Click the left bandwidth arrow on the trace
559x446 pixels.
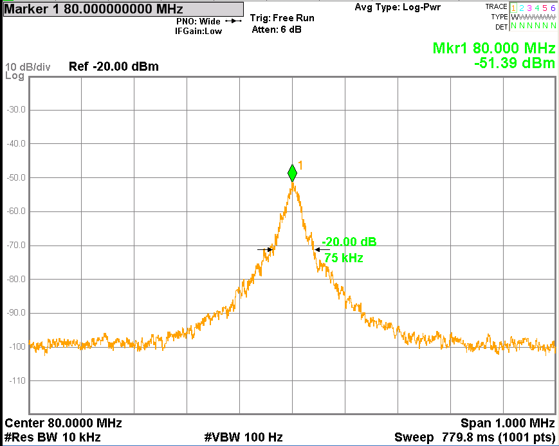click(x=265, y=249)
